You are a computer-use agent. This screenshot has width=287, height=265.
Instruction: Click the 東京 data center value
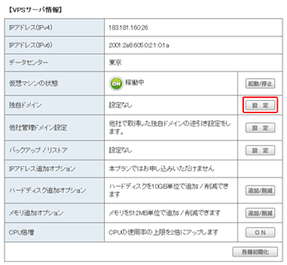(116, 62)
